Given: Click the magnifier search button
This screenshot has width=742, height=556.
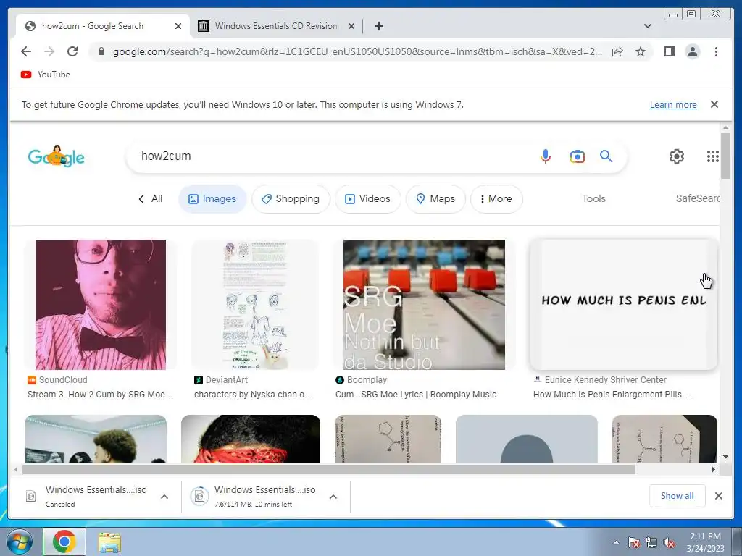Looking at the screenshot, I should pyautogui.click(x=606, y=156).
